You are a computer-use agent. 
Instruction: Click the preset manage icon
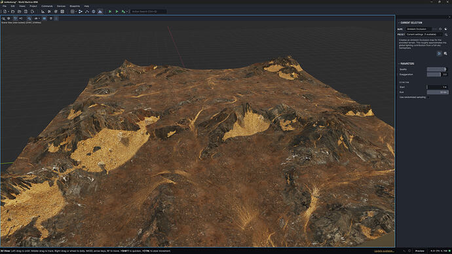446,35
